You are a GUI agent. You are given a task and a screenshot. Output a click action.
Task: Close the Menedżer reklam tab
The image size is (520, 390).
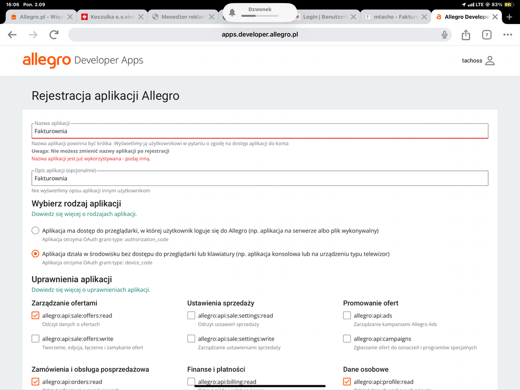click(x=211, y=17)
